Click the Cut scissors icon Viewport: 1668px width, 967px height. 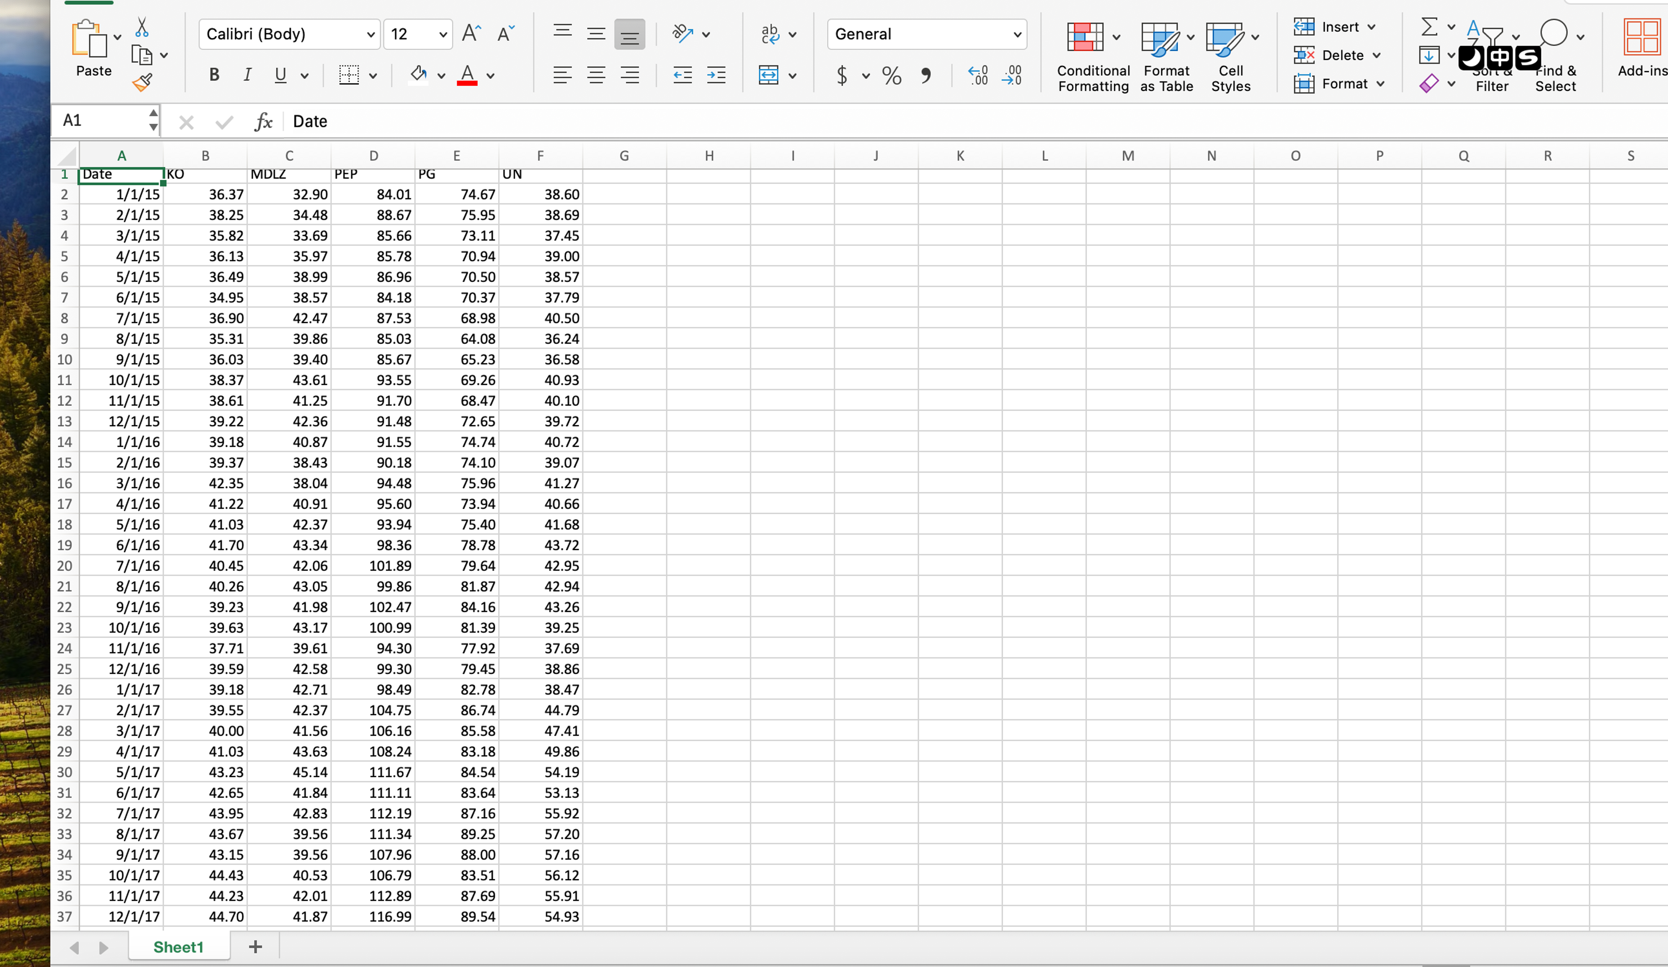[142, 28]
